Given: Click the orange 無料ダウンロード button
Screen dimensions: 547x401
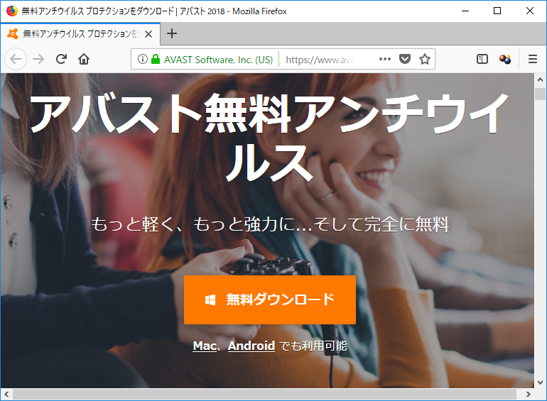Looking at the screenshot, I should [x=270, y=300].
